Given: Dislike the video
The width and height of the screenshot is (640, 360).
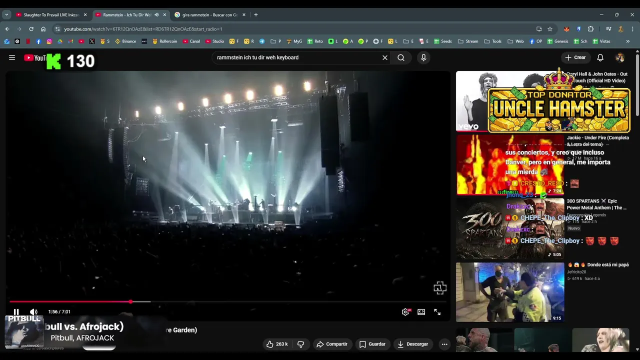Looking at the screenshot, I should click(x=301, y=344).
